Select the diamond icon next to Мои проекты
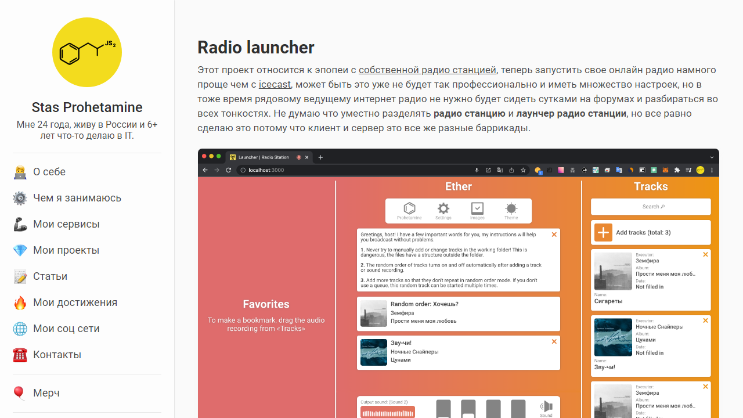This screenshot has width=743, height=418. (x=20, y=250)
